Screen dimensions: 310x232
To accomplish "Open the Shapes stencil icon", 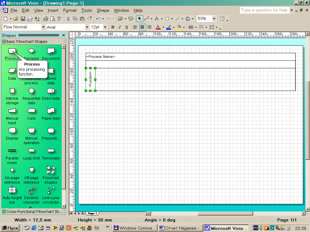I will (120, 18).
